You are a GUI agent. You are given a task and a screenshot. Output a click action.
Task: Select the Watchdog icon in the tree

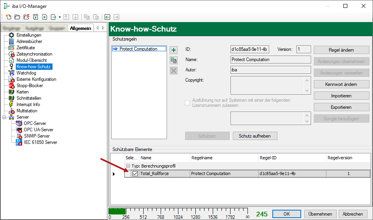pos(11,73)
